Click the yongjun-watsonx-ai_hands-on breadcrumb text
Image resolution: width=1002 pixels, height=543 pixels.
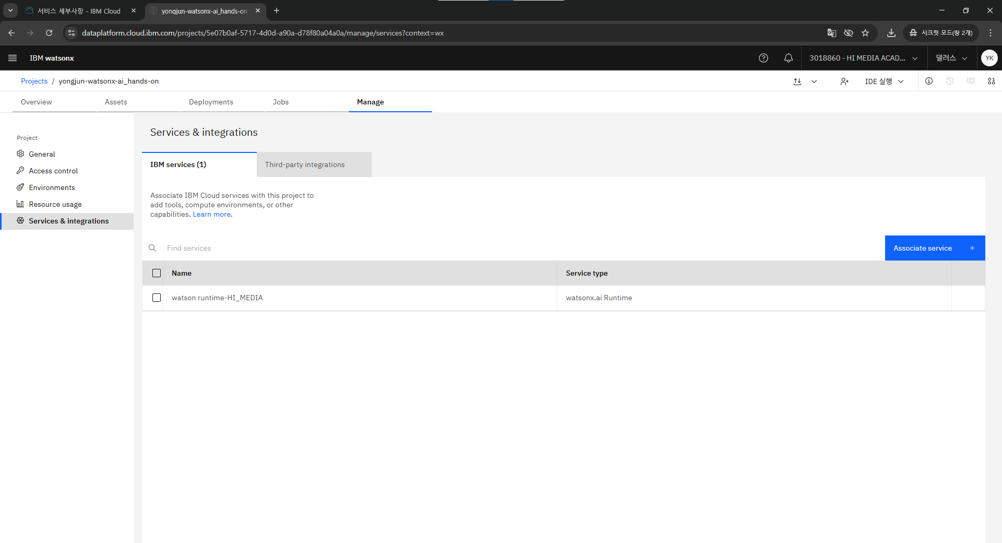(x=109, y=81)
